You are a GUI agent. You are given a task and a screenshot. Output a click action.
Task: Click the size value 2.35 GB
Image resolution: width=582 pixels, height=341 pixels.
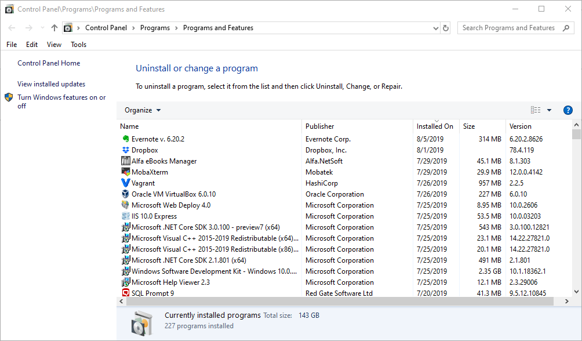[x=490, y=271]
